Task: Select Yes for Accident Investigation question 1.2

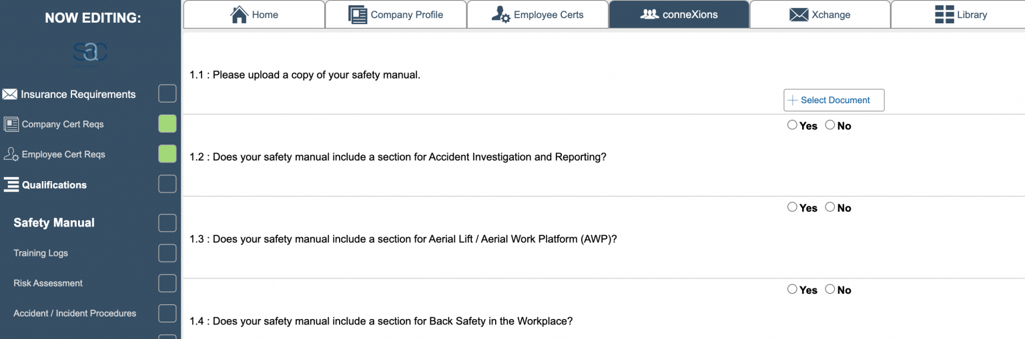Action: pyautogui.click(x=792, y=125)
